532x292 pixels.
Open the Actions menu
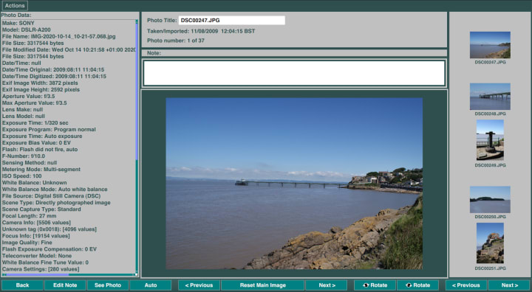[15, 6]
